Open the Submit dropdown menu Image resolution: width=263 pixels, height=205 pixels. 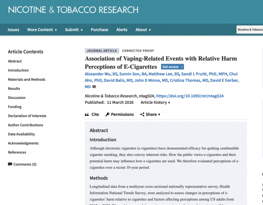(x=74, y=30)
